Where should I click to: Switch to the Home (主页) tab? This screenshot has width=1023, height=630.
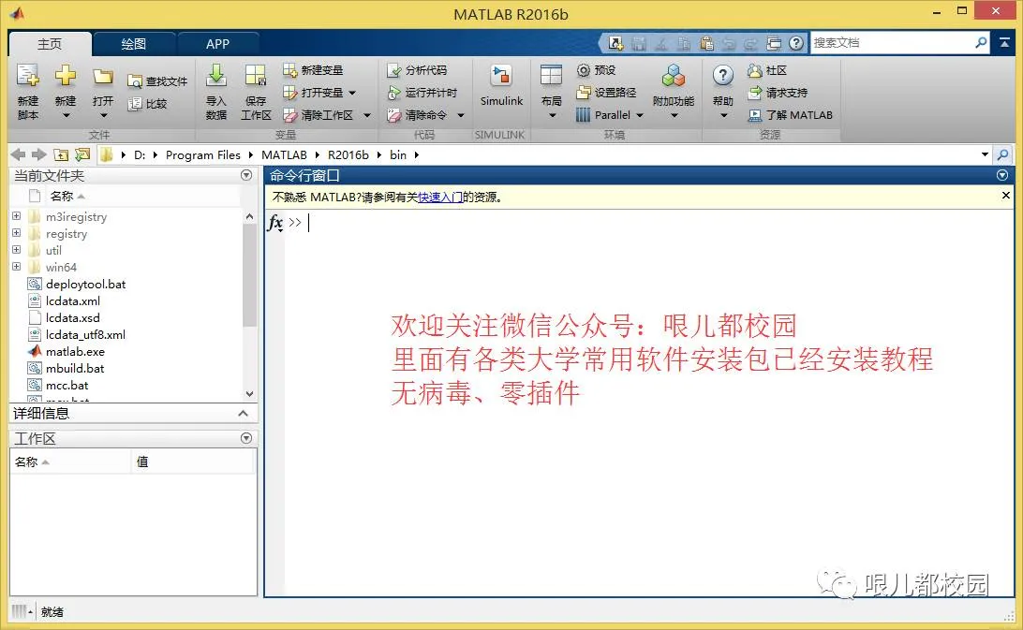pos(50,44)
